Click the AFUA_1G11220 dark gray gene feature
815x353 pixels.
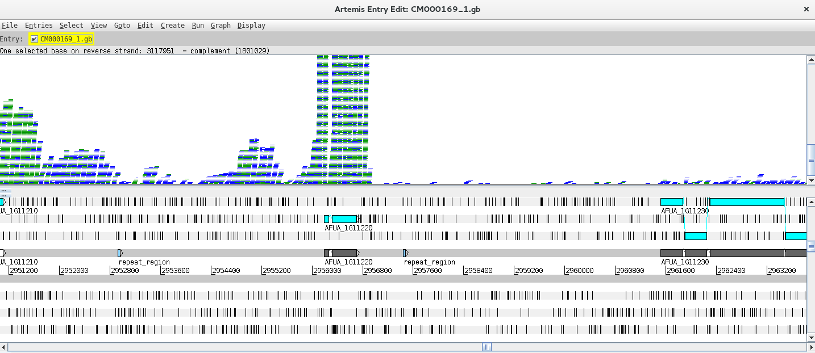[x=344, y=253]
